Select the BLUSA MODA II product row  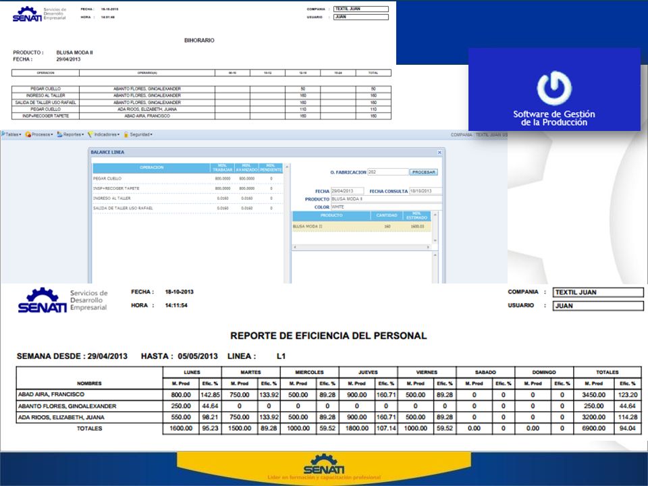tap(362, 227)
